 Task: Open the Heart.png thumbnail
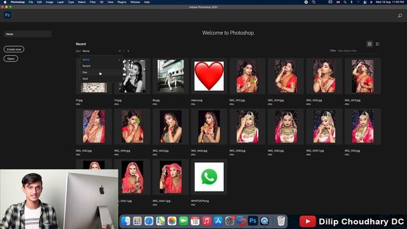pos(209,76)
